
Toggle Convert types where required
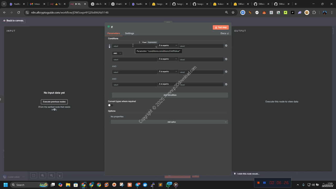[111, 105]
